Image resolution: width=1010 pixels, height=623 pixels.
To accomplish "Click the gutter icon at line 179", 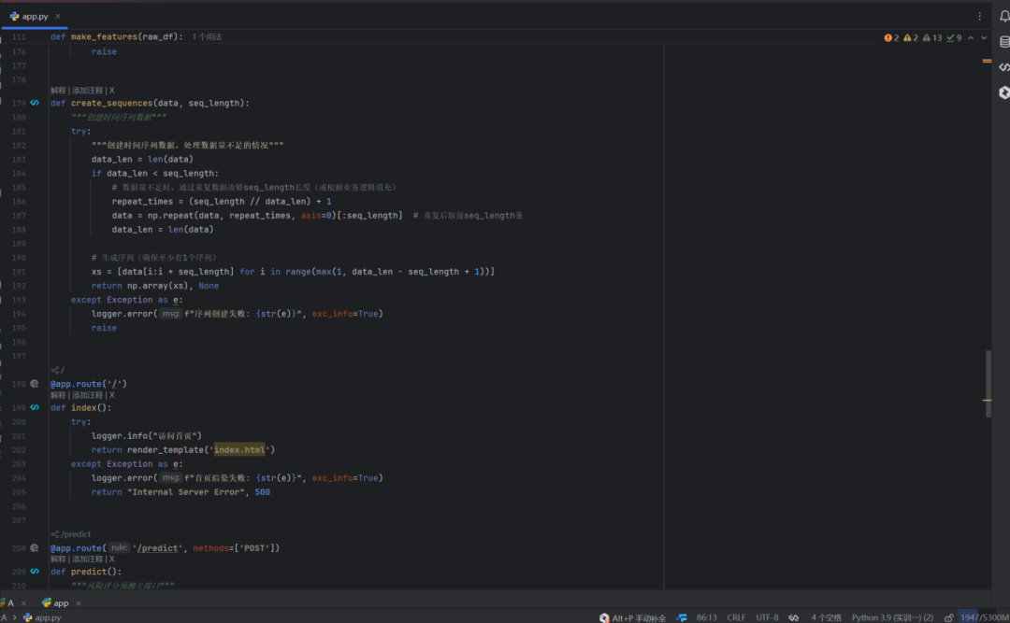I will click(x=35, y=103).
